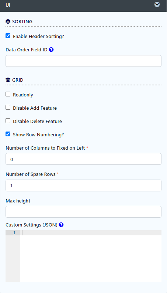Open help icon for Custom Settings (JSON)
Viewport: 167px width, 293px height.
point(61,225)
